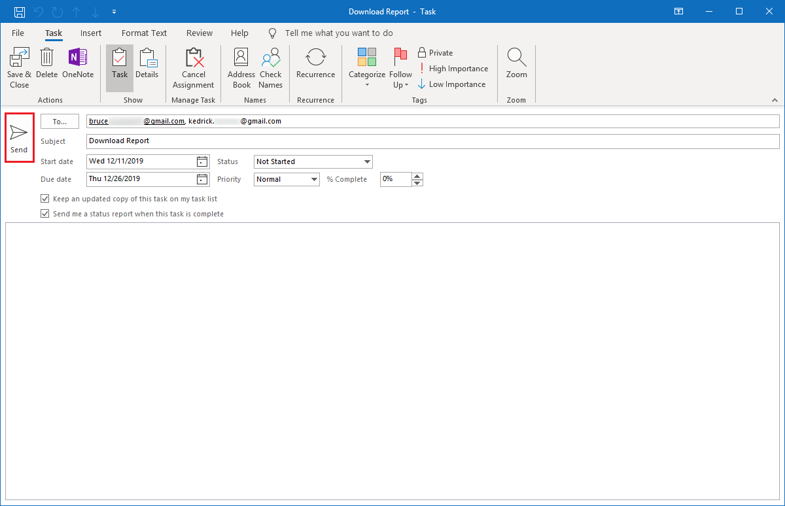Switch to the Insert tab
Viewport: 785px width, 506px height.
(91, 33)
